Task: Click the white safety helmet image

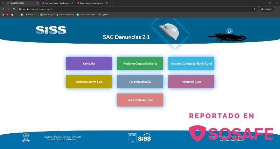Action: [169, 31]
